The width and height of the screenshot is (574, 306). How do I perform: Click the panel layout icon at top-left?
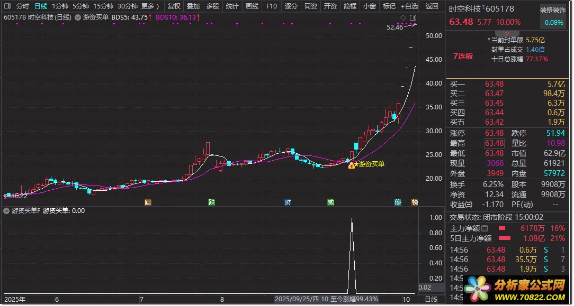point(7,6)
